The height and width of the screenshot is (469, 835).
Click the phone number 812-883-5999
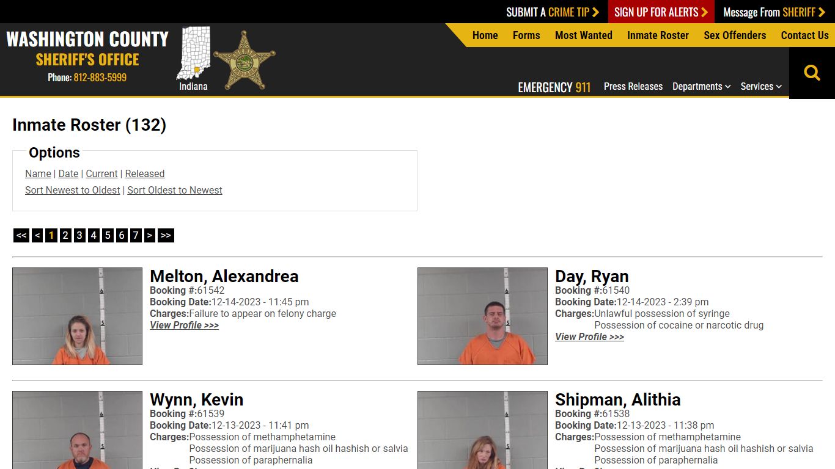click(x=100, y=78)
